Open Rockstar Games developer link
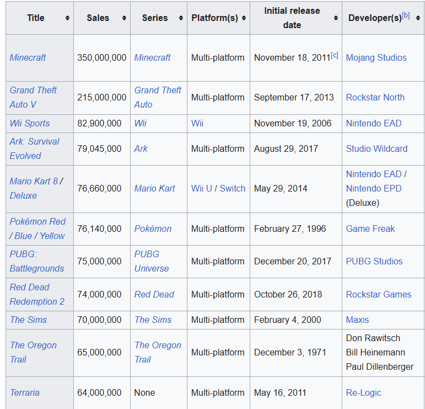 click(x=379, y=295)
